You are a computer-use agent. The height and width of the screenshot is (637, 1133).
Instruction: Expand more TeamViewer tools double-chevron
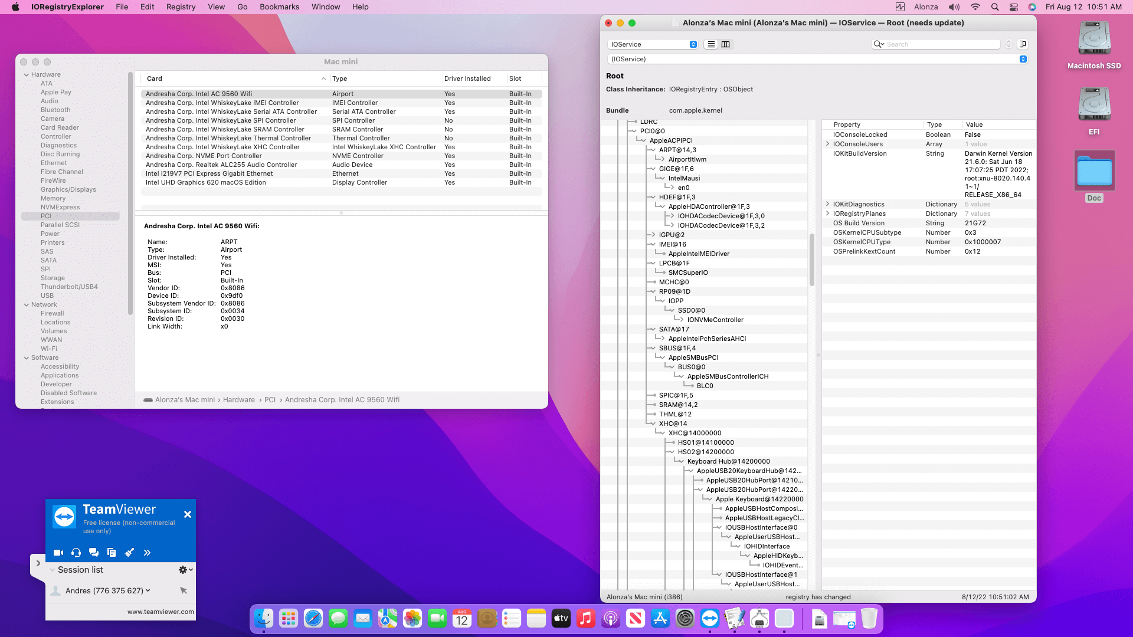click(x=147, y=553)
